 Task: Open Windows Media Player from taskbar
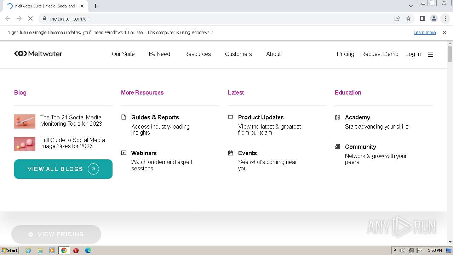click(52, 250)
